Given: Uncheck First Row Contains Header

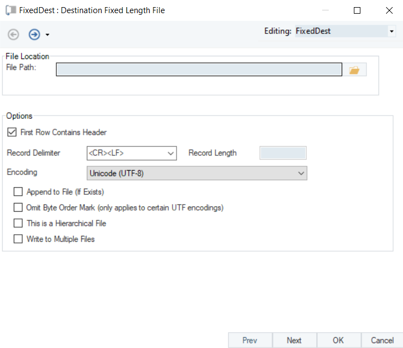Looking at the screenshot, I should pyautogui.click(x=11, y=132).
